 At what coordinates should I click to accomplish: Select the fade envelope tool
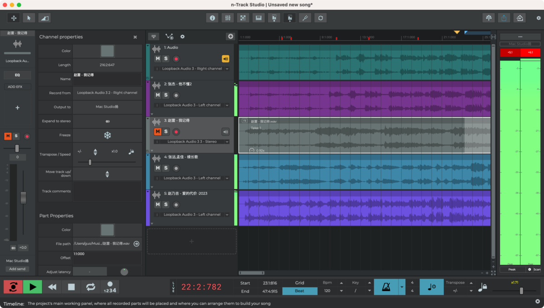[44, 18]
